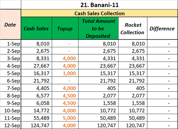Select the Difference dash in 6-Sep row

(x=162, y=81)
